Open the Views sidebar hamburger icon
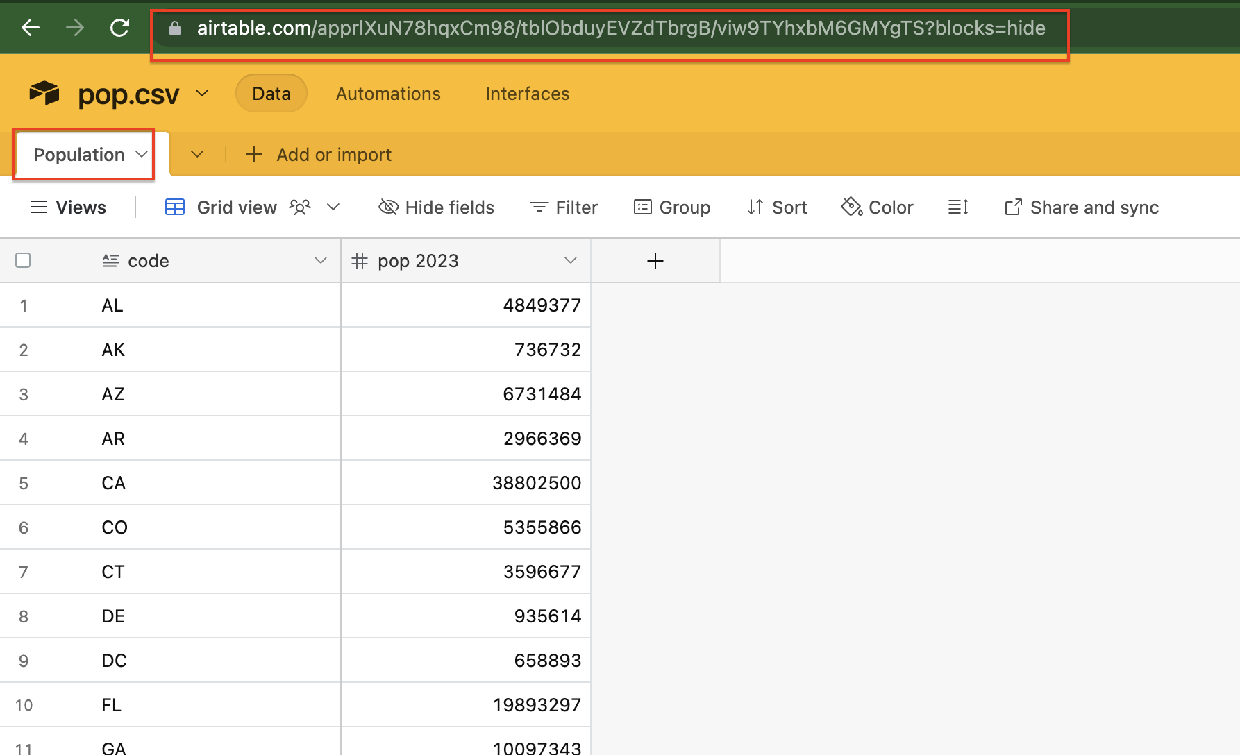Image resolution: width=1240 pixels, height=755 pixels. point(39,207)
